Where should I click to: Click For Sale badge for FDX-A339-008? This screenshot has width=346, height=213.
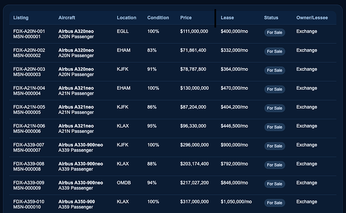tap(274, 165)
